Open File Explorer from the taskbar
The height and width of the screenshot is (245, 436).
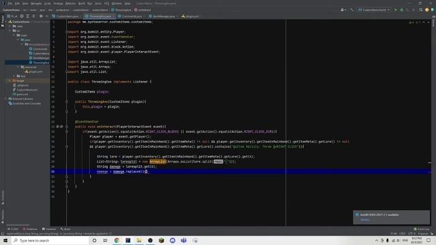coord(139,240)
